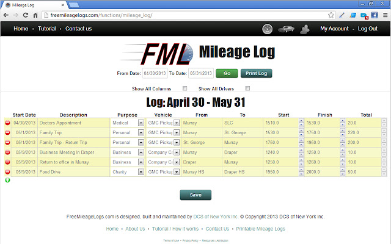Open Tutorial / How it works footer link
This screenshot has height=244, width=391.
coord(175,229)
